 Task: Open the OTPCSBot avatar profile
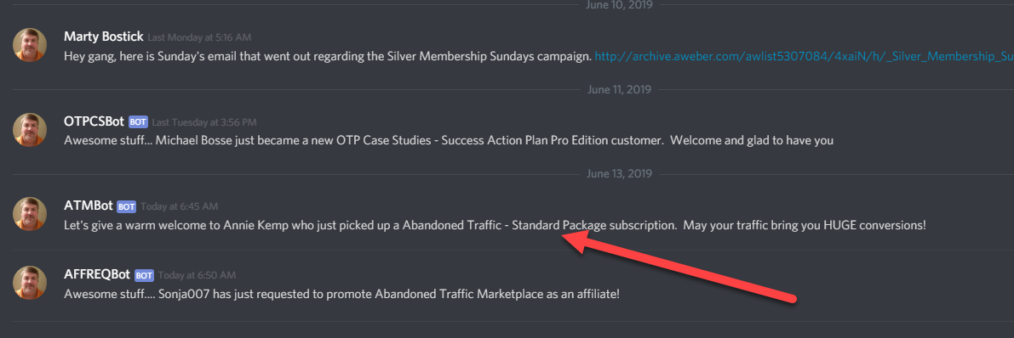tap(30, 130)
